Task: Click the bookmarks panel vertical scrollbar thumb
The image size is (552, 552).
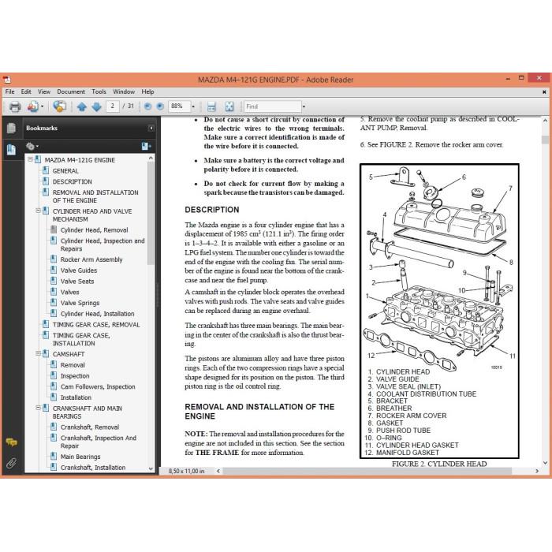Action: 151,213
